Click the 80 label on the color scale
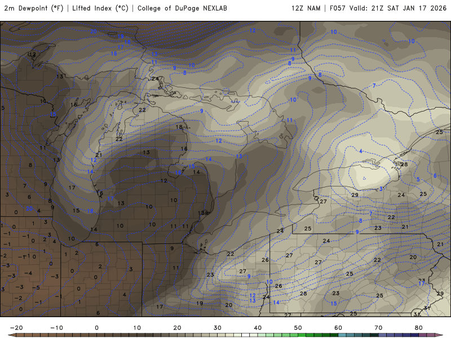Screen dimensions: 451x338 [418, 328]
